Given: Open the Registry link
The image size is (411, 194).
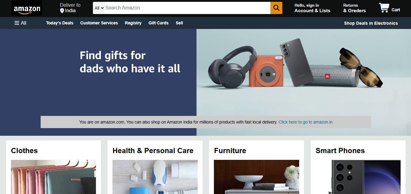Looking at the screenshot, I should [x=133, y=23].
